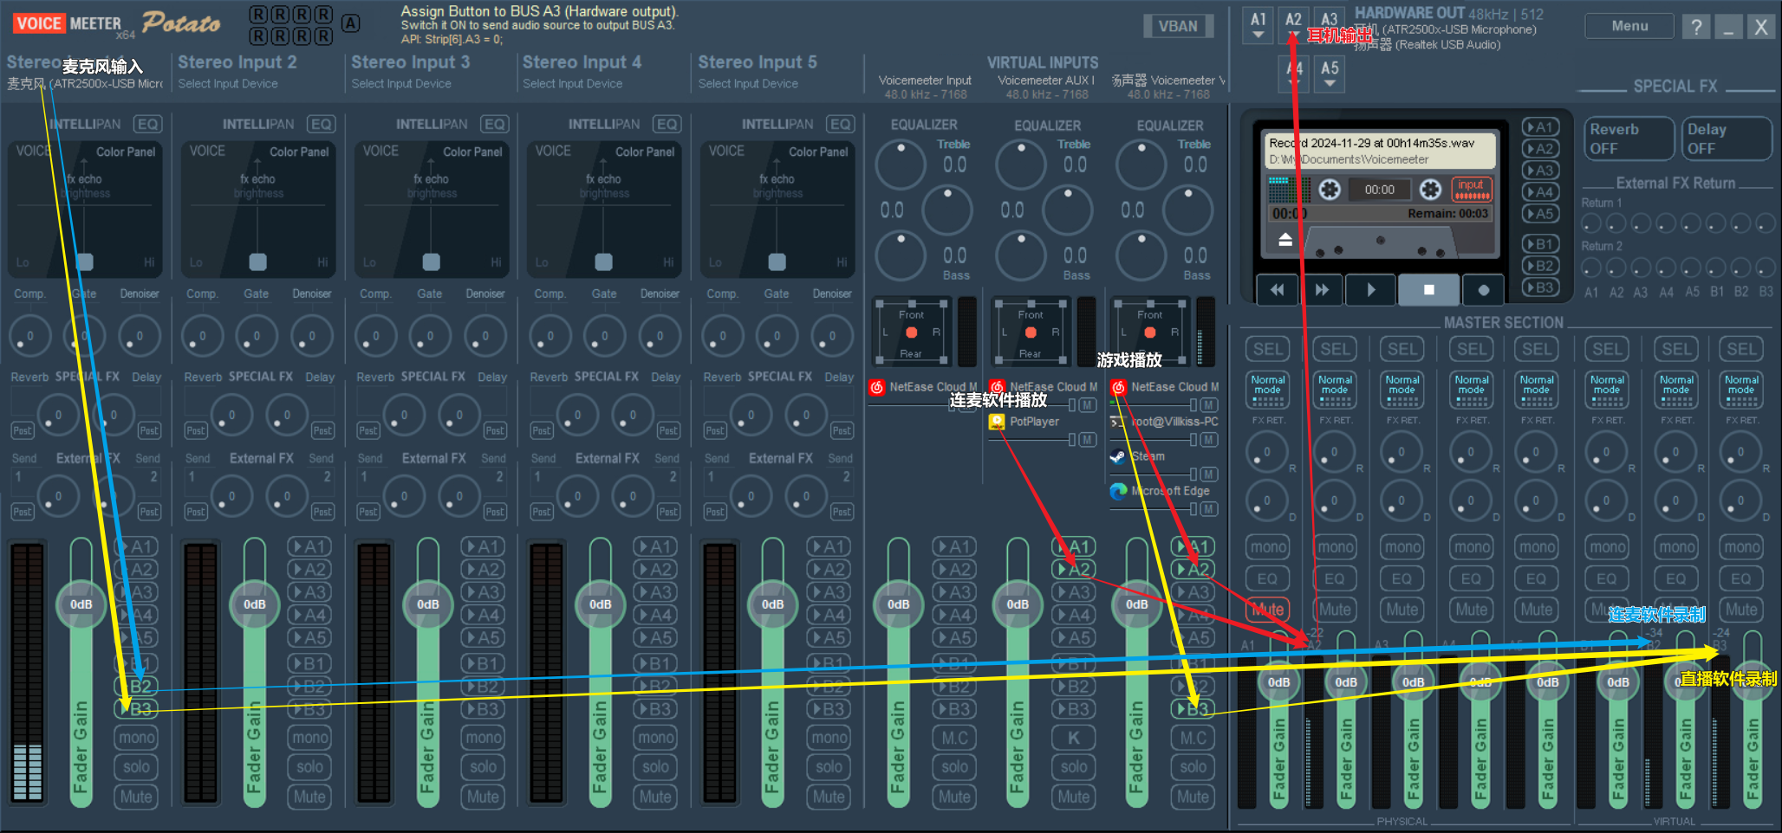The width and height of the screenshot is (1782, 833).
Task: Click the last SEL button in Master Section
Action: 1741,349
